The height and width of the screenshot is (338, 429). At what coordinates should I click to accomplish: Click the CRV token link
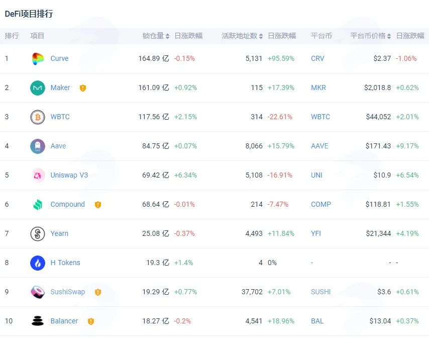coord(317,58)
